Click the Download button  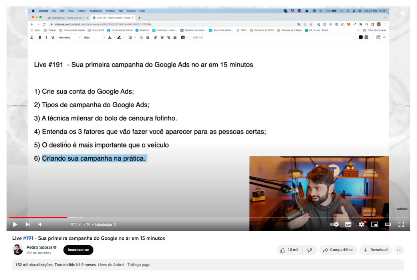(x=375, y=250)
